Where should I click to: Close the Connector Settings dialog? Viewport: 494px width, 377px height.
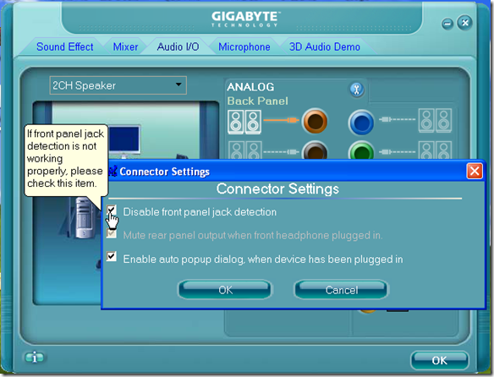[475, 172]
